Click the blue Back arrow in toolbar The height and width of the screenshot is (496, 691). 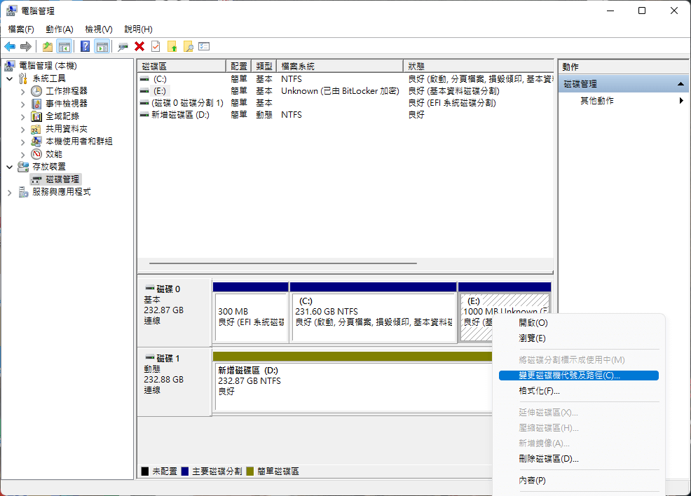pyautogui.click(x=10, y=46)
